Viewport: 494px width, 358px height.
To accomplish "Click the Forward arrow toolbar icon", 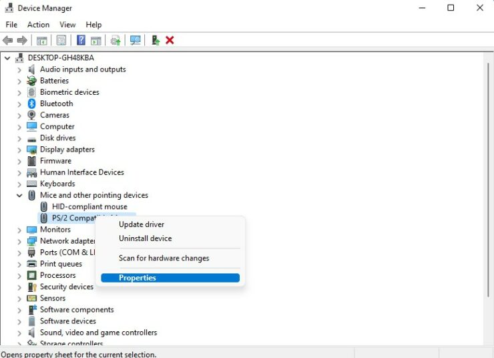I will pos(22,40).
